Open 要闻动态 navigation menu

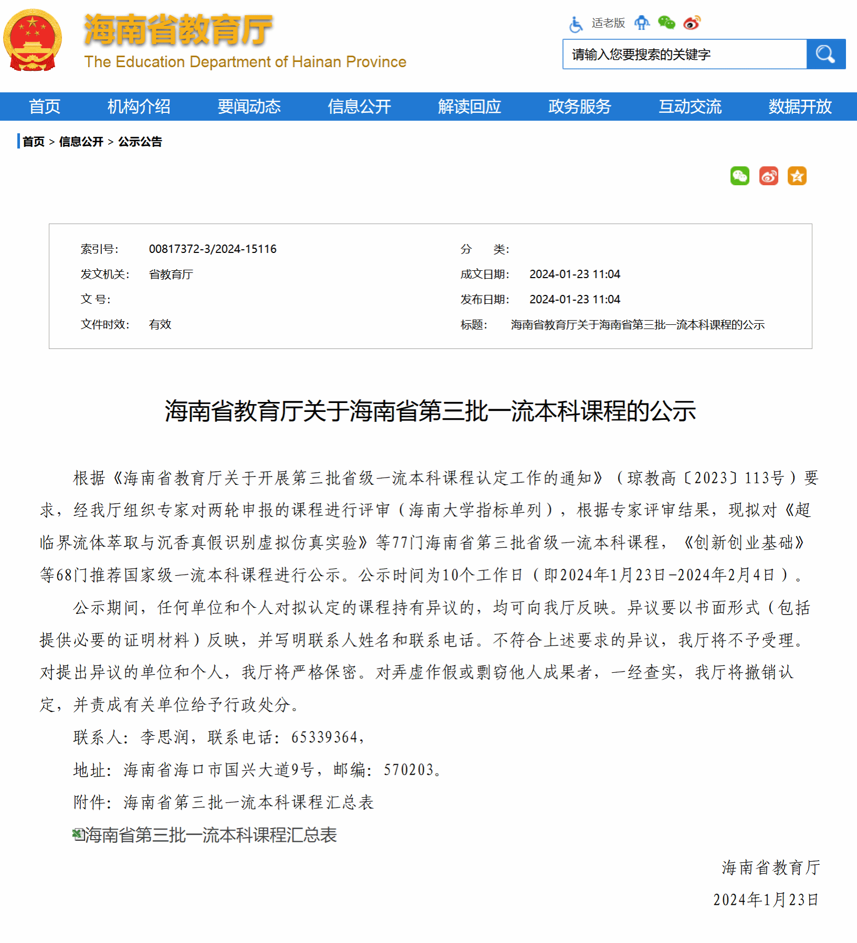(x=249, y=107)
